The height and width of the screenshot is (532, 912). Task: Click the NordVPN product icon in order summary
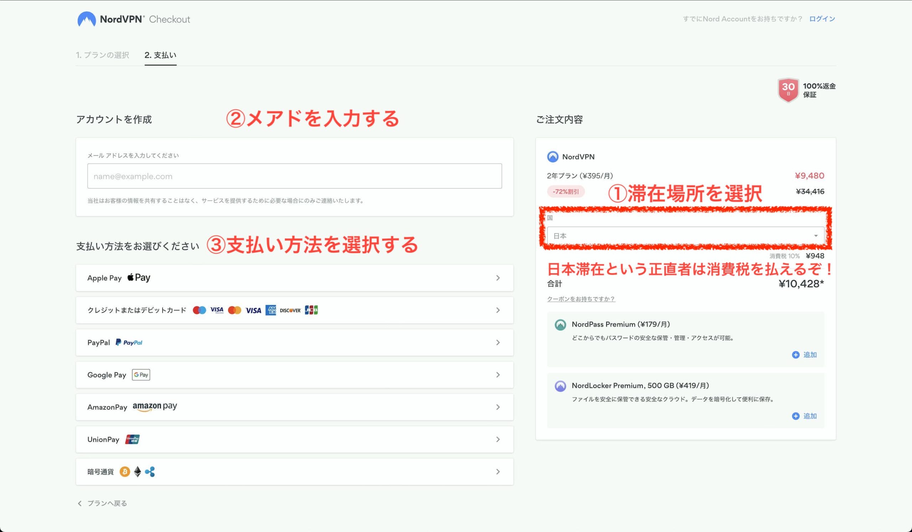coord(553,157)
